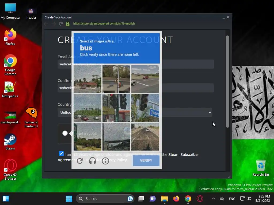The width and height of the screenshot is (274, 205).
Task: Tick the I'm not a robot checkbox
Action: pyautogui.click(x=65, y=133)
